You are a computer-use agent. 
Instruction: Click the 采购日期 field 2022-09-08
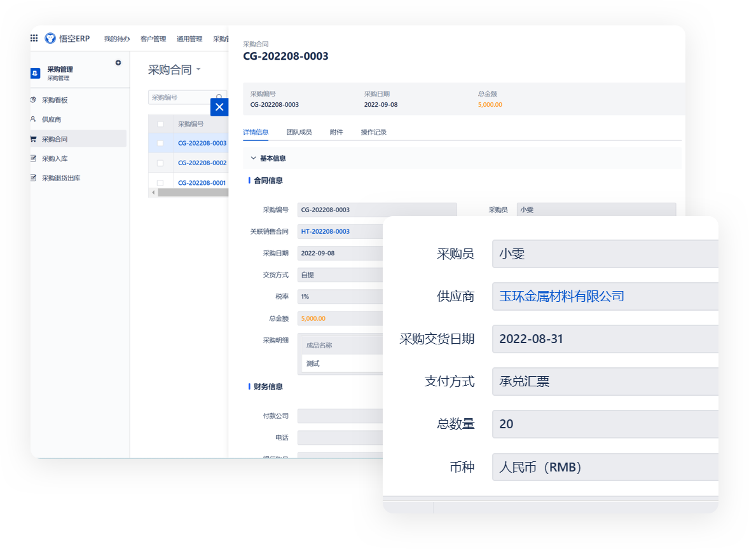pos(340,254)
